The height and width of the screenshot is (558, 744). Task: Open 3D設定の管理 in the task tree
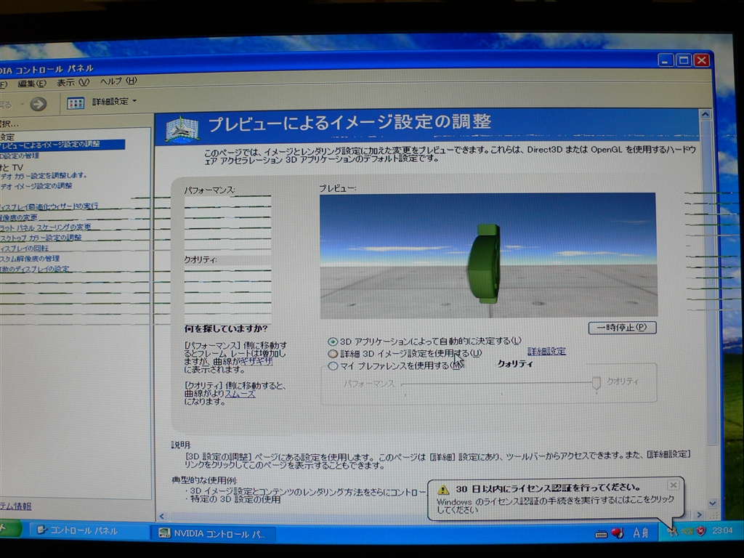point(20,155)
